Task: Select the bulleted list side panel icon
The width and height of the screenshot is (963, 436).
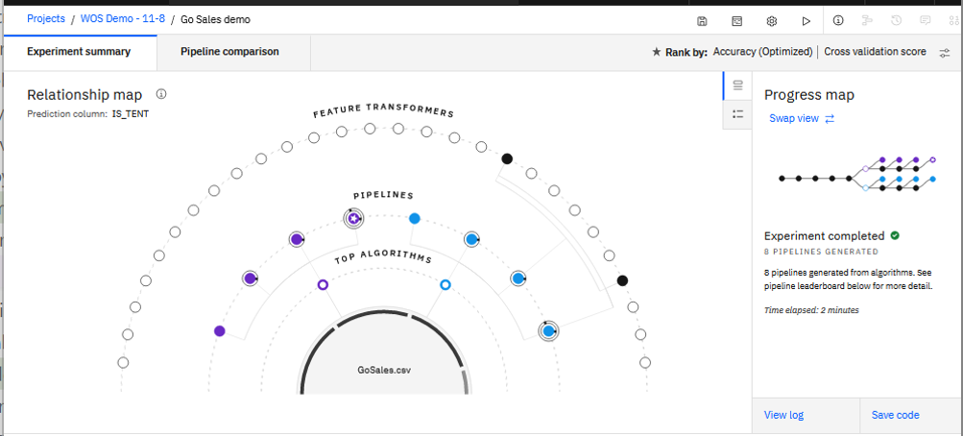Action: click(x=737, y=114)
